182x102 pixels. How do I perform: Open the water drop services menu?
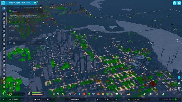[x=80, y=94]
